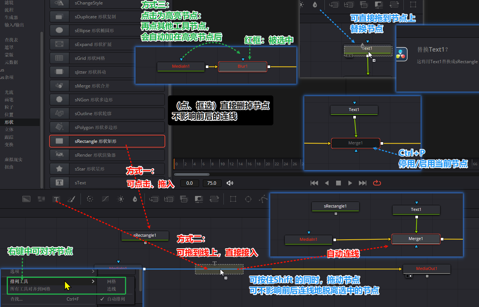Screen dimensions: 479x307
Task: Add a Polygon mask from the toolbar
Action: [263, 199]
